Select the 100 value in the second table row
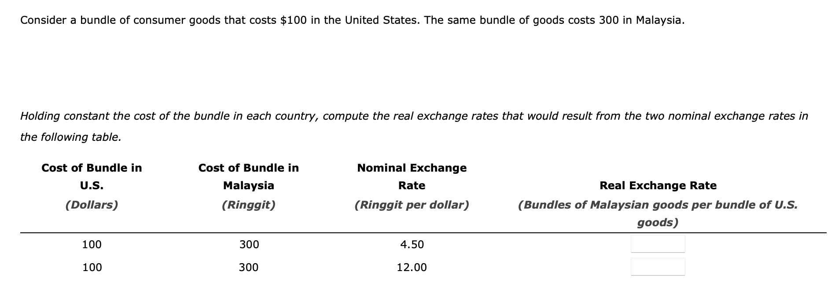Viewport: 839px width, 301px height. [x=92, y=268]
